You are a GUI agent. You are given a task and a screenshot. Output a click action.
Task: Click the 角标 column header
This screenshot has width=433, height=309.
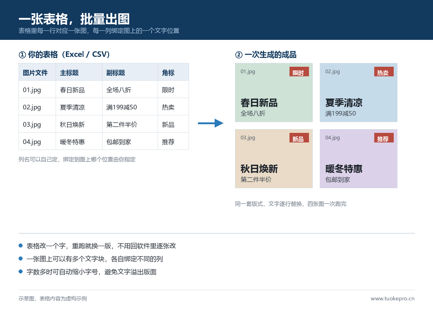click(x=174, y=72)
